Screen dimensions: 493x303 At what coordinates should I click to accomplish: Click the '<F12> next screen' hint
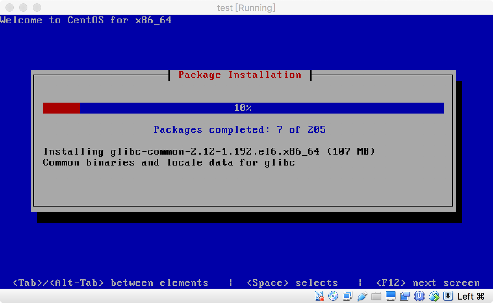tap(428, 283)
